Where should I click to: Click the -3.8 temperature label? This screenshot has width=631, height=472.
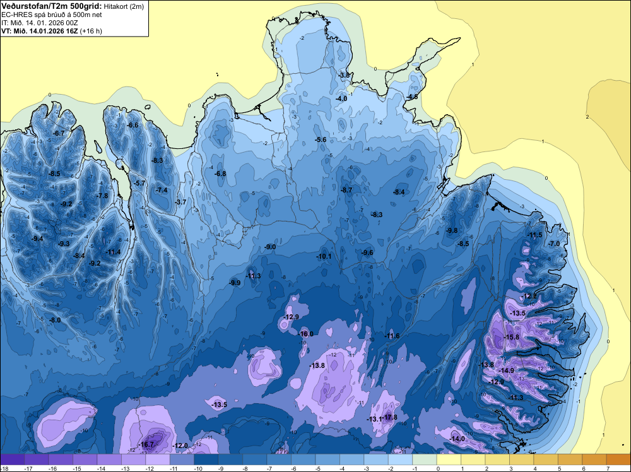click(344, 75)
